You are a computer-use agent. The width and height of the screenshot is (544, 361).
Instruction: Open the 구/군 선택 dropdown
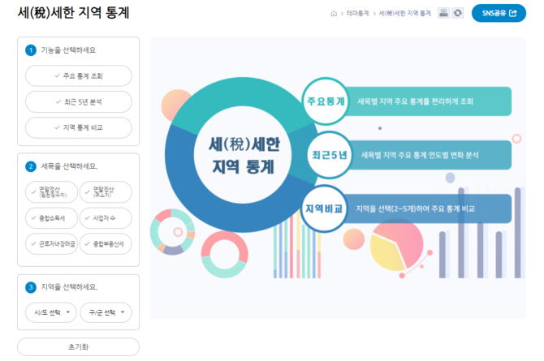pos(106,312)
